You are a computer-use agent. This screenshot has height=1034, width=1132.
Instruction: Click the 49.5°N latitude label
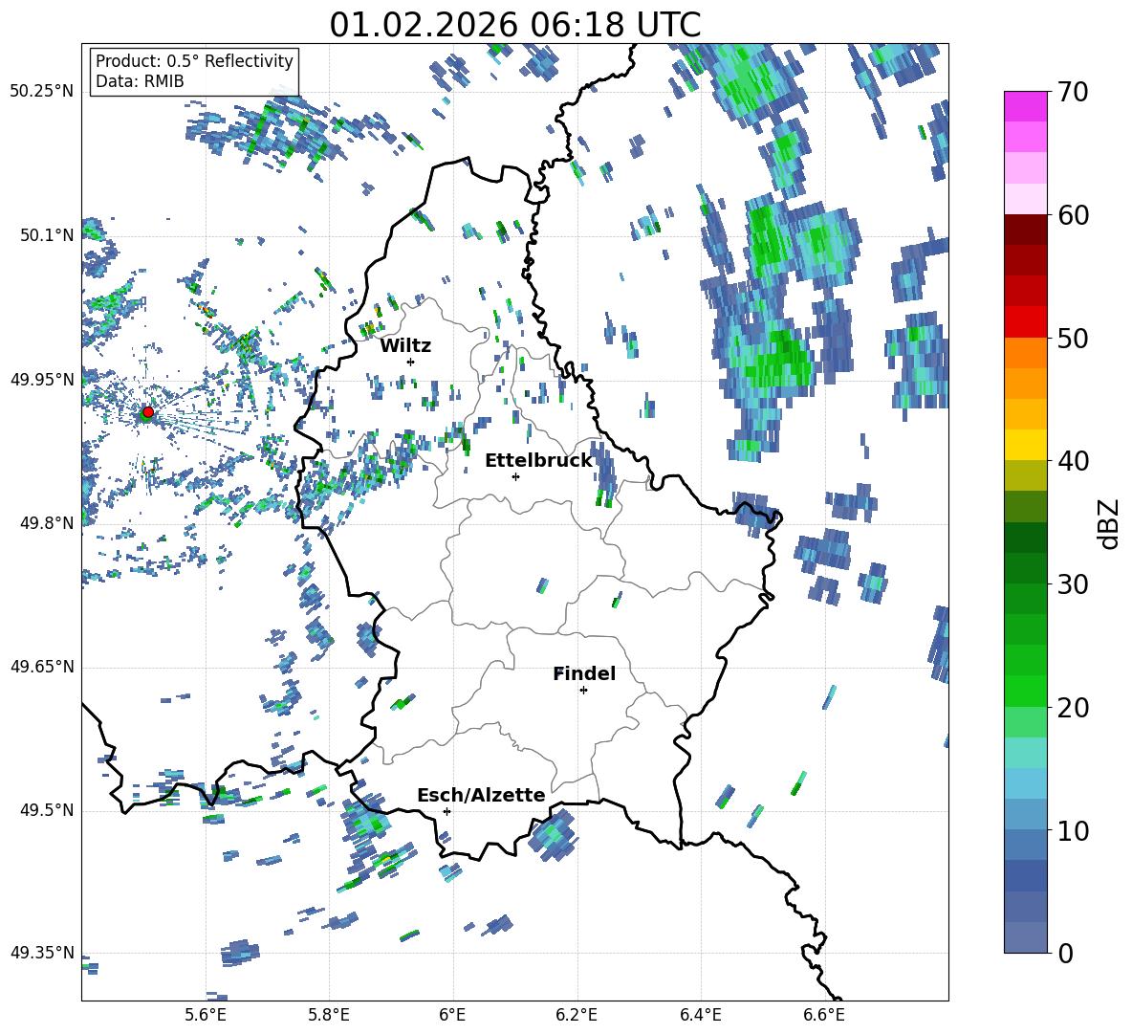coord(47,810)
